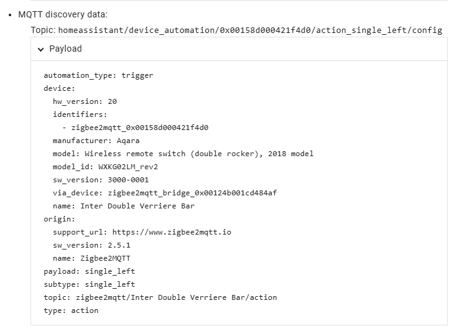The image size is (457, 331).
Task: Click the payload: single_left line
Action: (89, 271)
